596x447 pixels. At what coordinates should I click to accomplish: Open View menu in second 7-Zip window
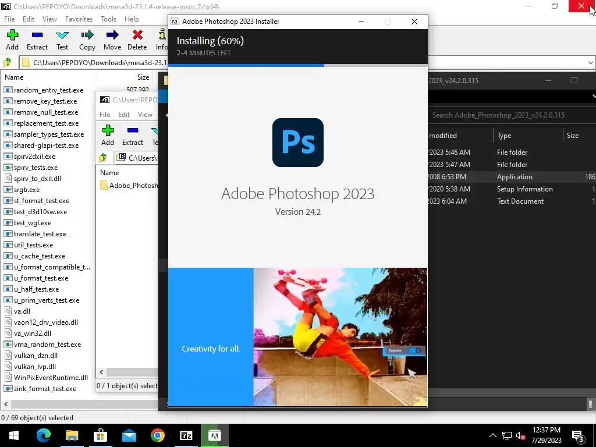145,115
